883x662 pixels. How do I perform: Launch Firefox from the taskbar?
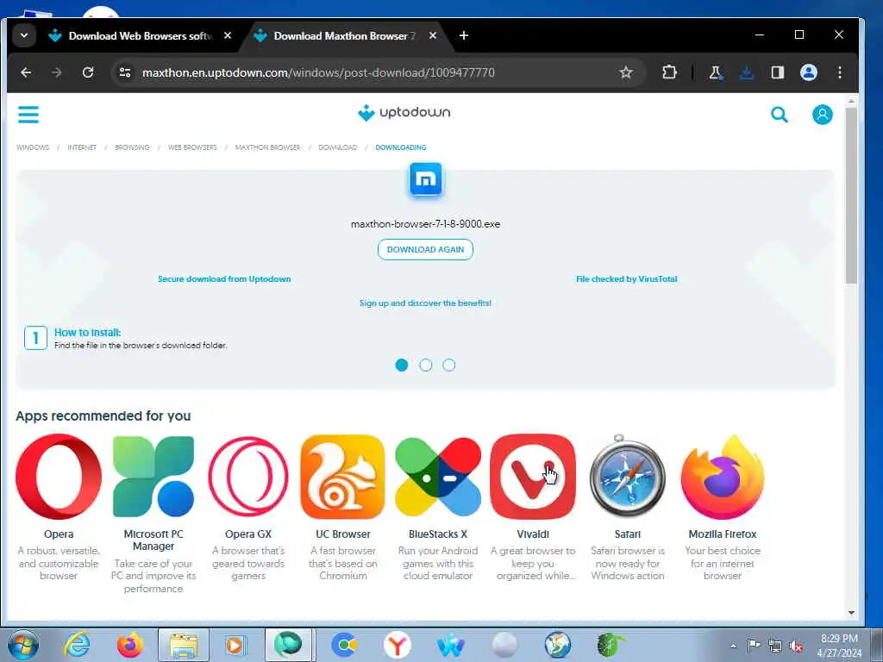pos(129,645)
